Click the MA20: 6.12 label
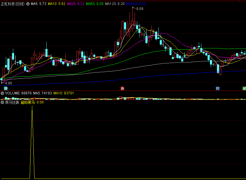The image size is (246, 180). [76, 4]
